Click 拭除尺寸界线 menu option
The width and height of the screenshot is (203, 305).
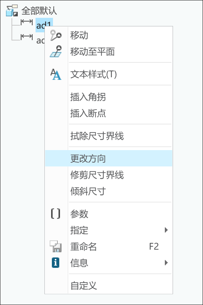coord(109,136)
